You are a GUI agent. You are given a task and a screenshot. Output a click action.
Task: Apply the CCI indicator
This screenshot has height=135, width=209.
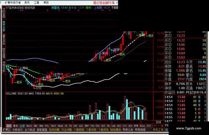[125, 126]
